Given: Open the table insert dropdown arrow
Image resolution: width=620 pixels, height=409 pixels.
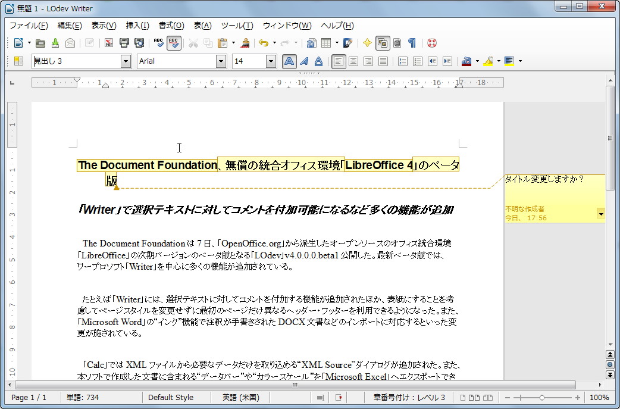Looking at the screenshot, I should 337,43.
